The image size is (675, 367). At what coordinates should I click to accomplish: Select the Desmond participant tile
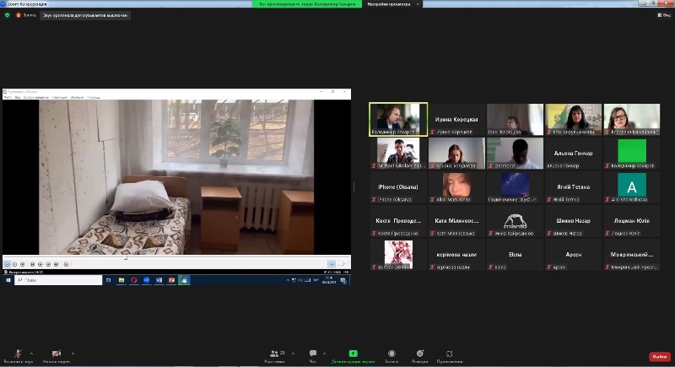(x=515, y=154)
